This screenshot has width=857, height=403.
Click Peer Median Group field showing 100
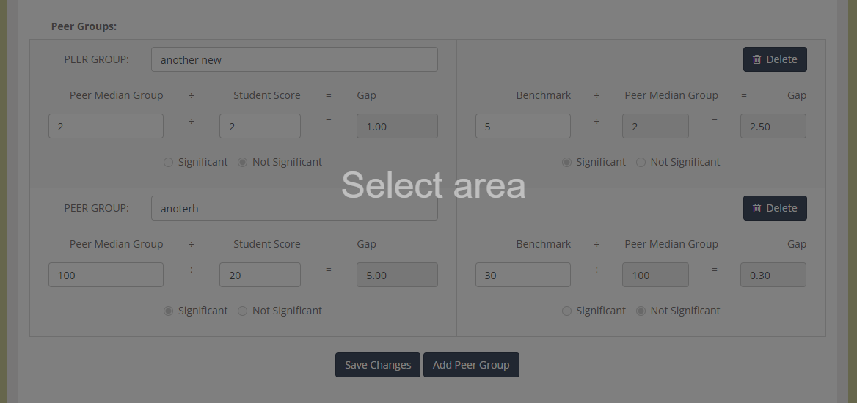[x=106, y=275]
